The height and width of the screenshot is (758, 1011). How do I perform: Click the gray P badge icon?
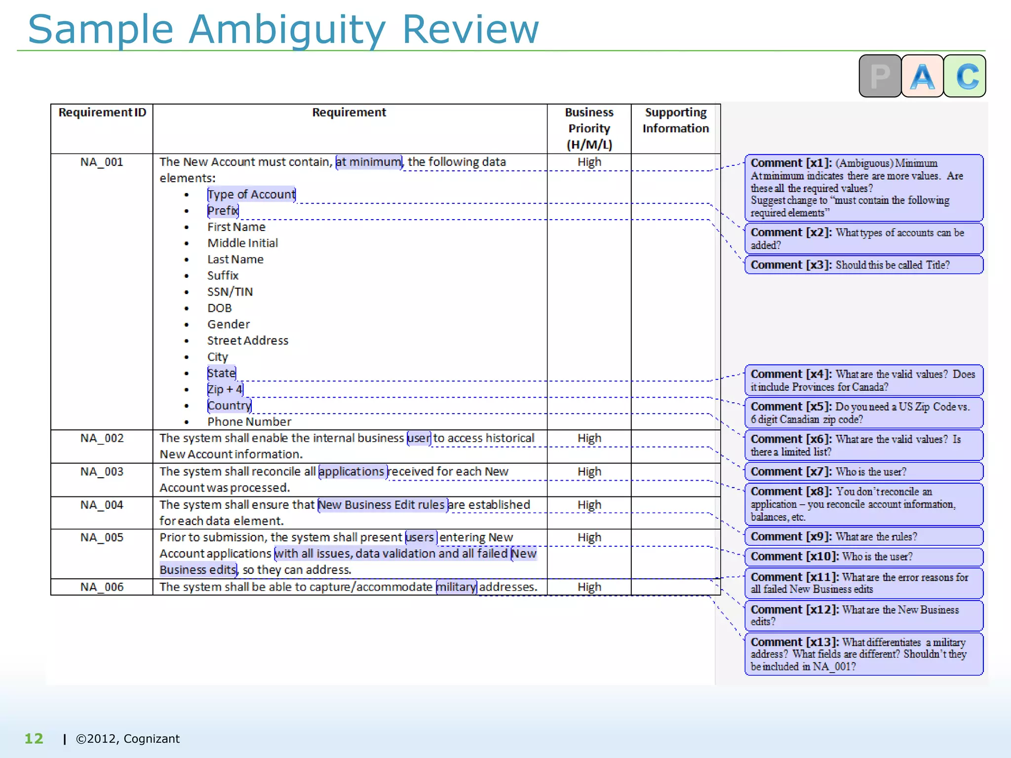coord(880,76)
